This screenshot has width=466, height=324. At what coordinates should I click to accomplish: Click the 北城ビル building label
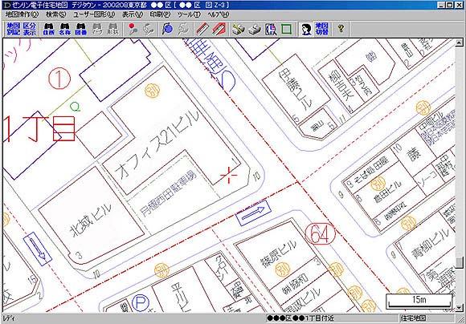[90, 220]
